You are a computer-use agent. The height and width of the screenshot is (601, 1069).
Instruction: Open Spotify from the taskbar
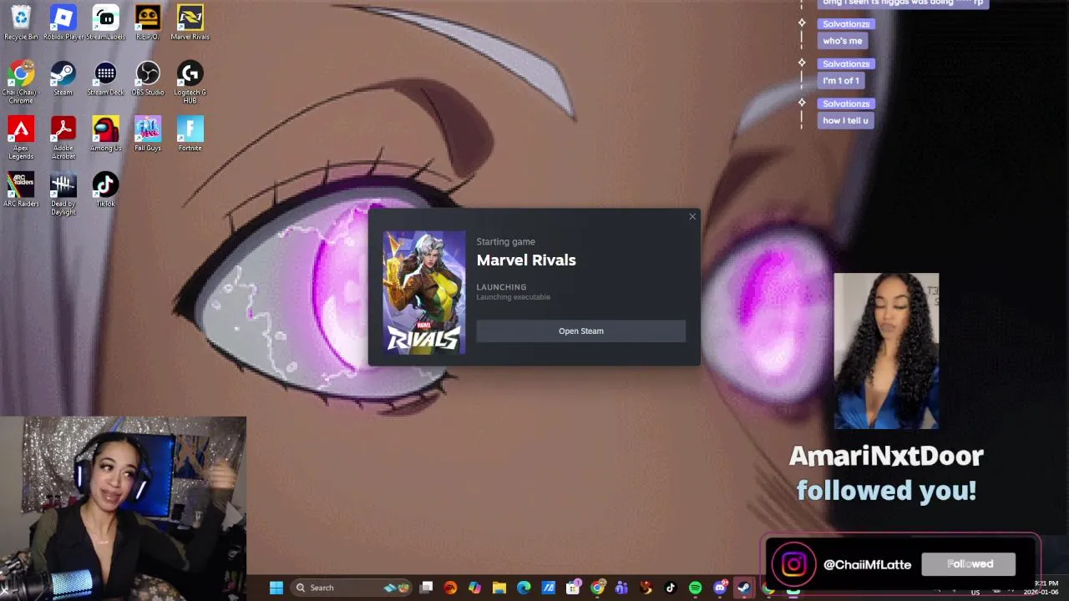[695, 588]
